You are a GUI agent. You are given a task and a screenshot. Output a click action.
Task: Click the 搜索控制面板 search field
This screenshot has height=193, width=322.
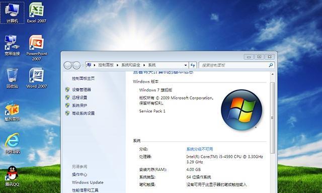[236, 65]
